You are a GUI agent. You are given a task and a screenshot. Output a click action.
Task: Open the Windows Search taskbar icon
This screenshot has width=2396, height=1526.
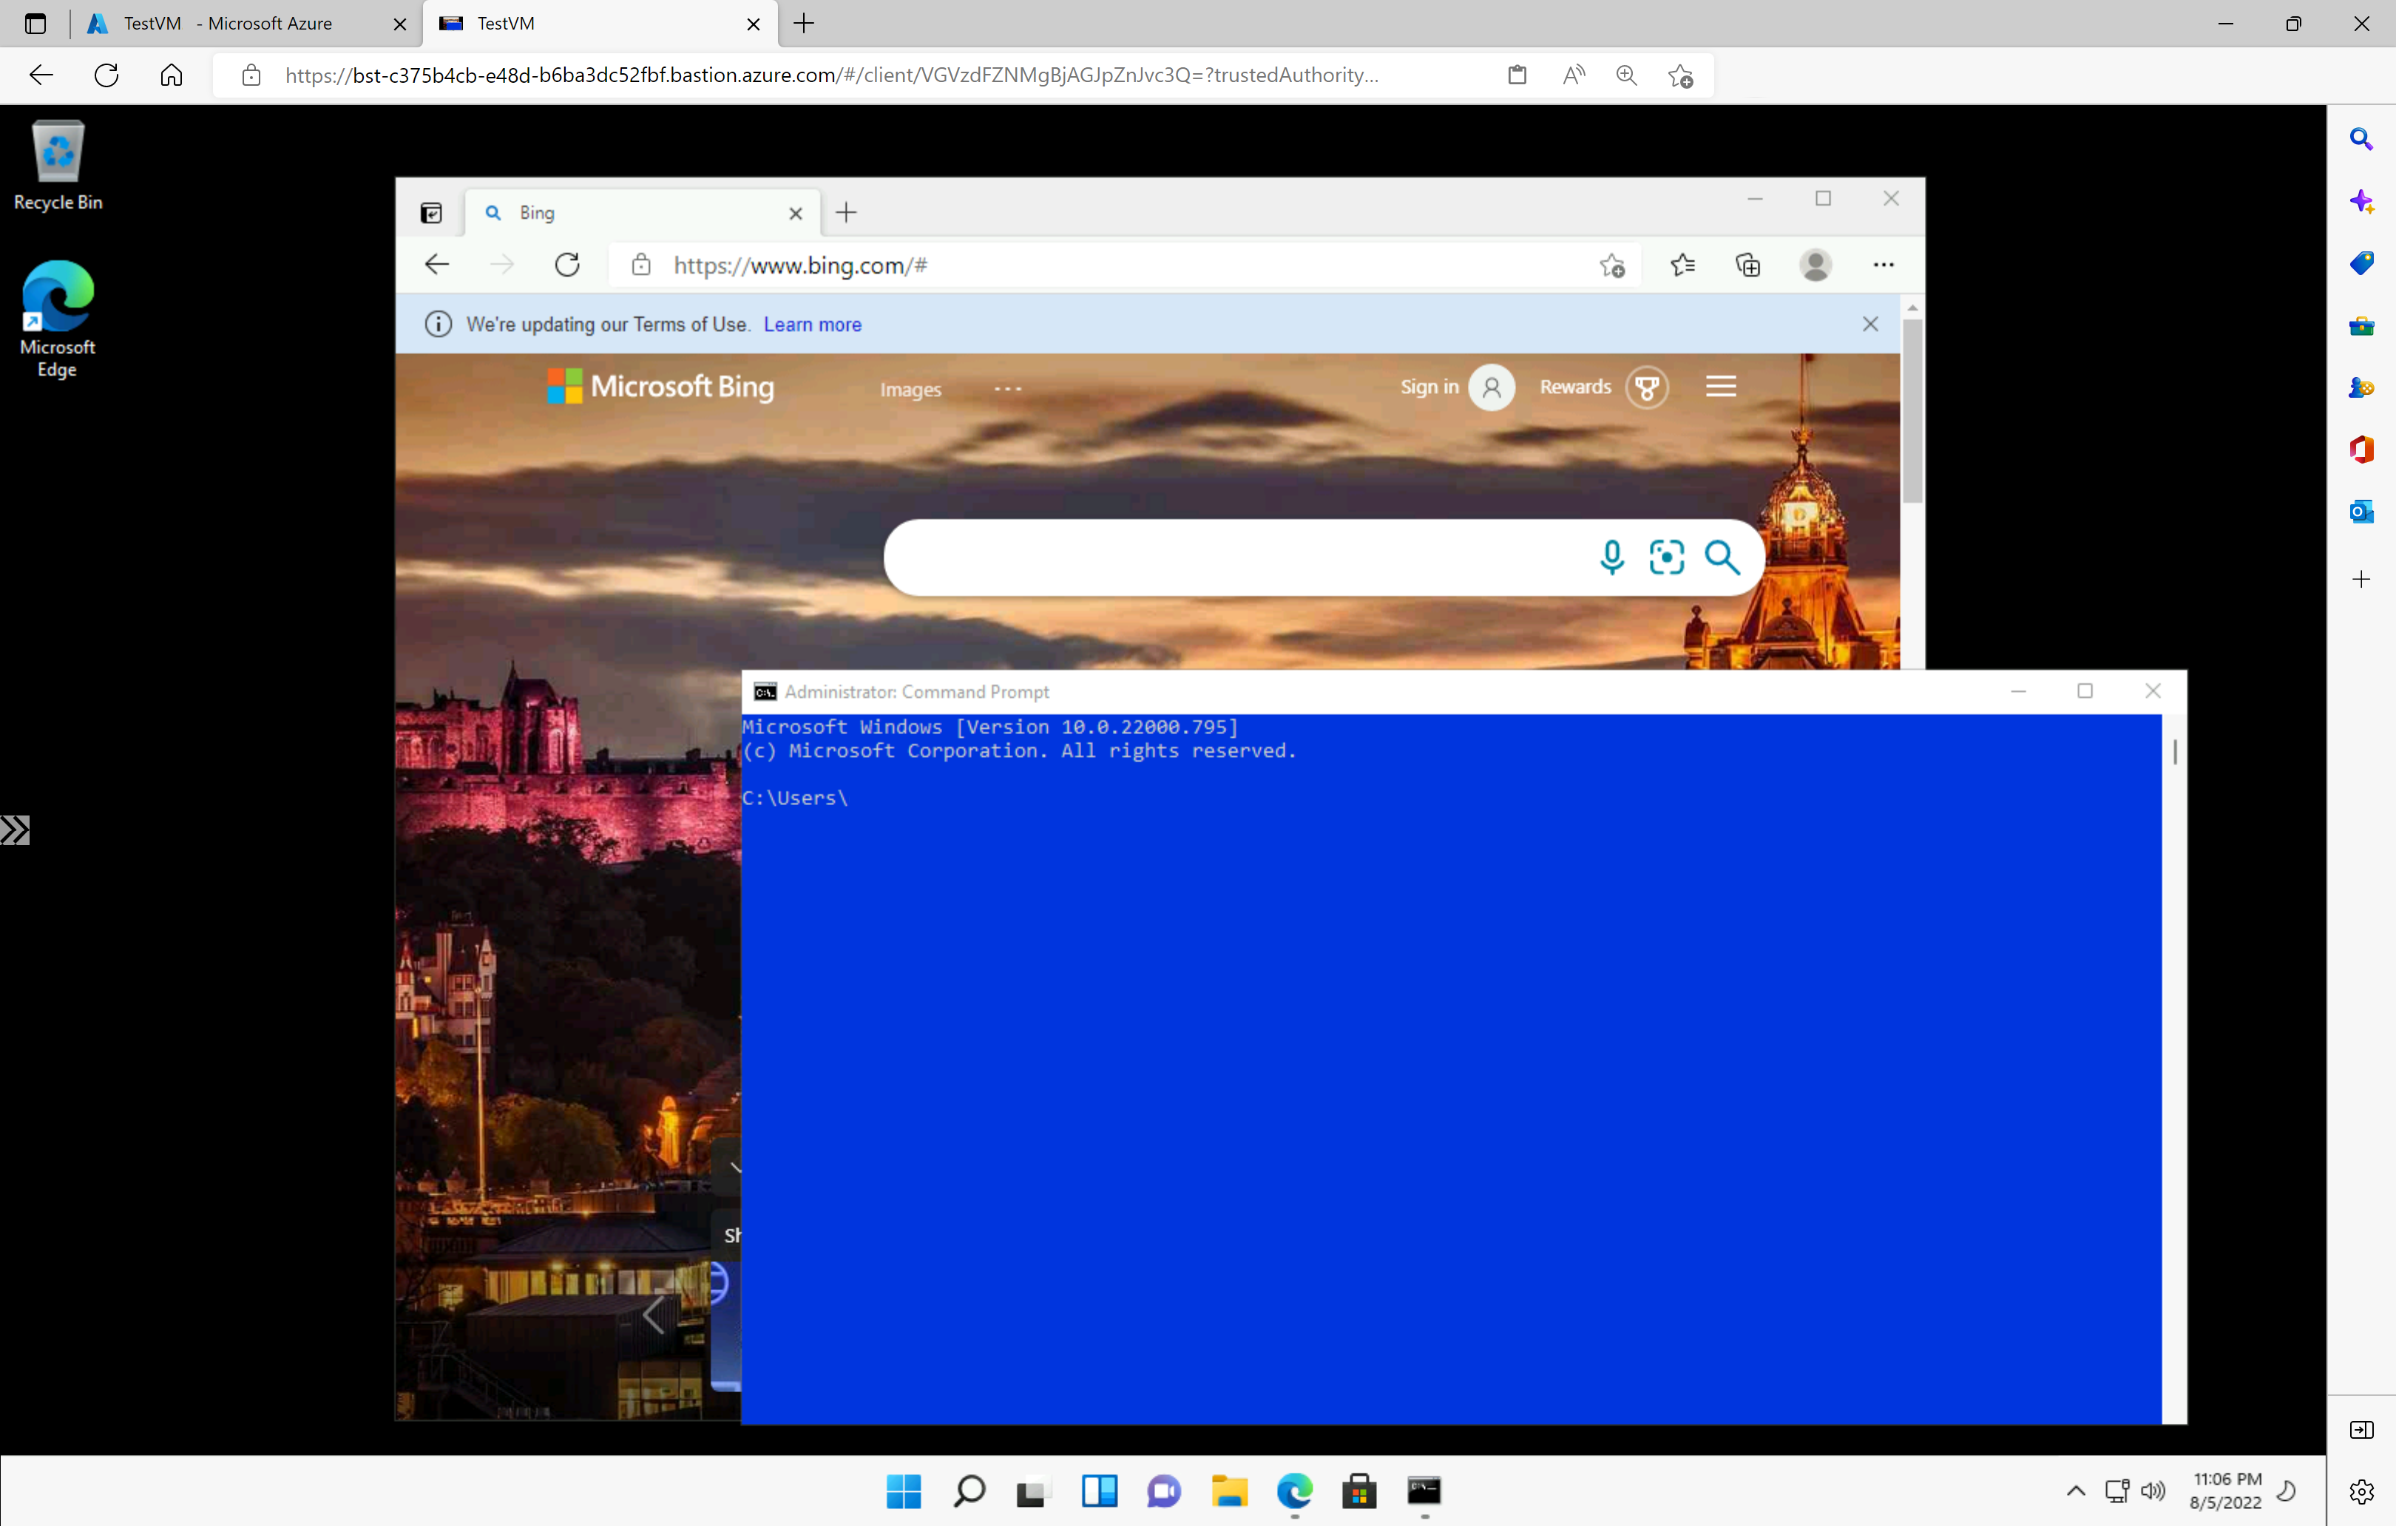(x=969, y=1491)
